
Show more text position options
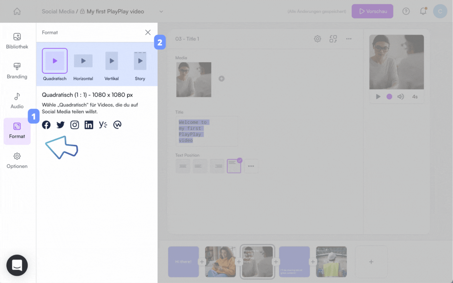[x=251, y=166]
